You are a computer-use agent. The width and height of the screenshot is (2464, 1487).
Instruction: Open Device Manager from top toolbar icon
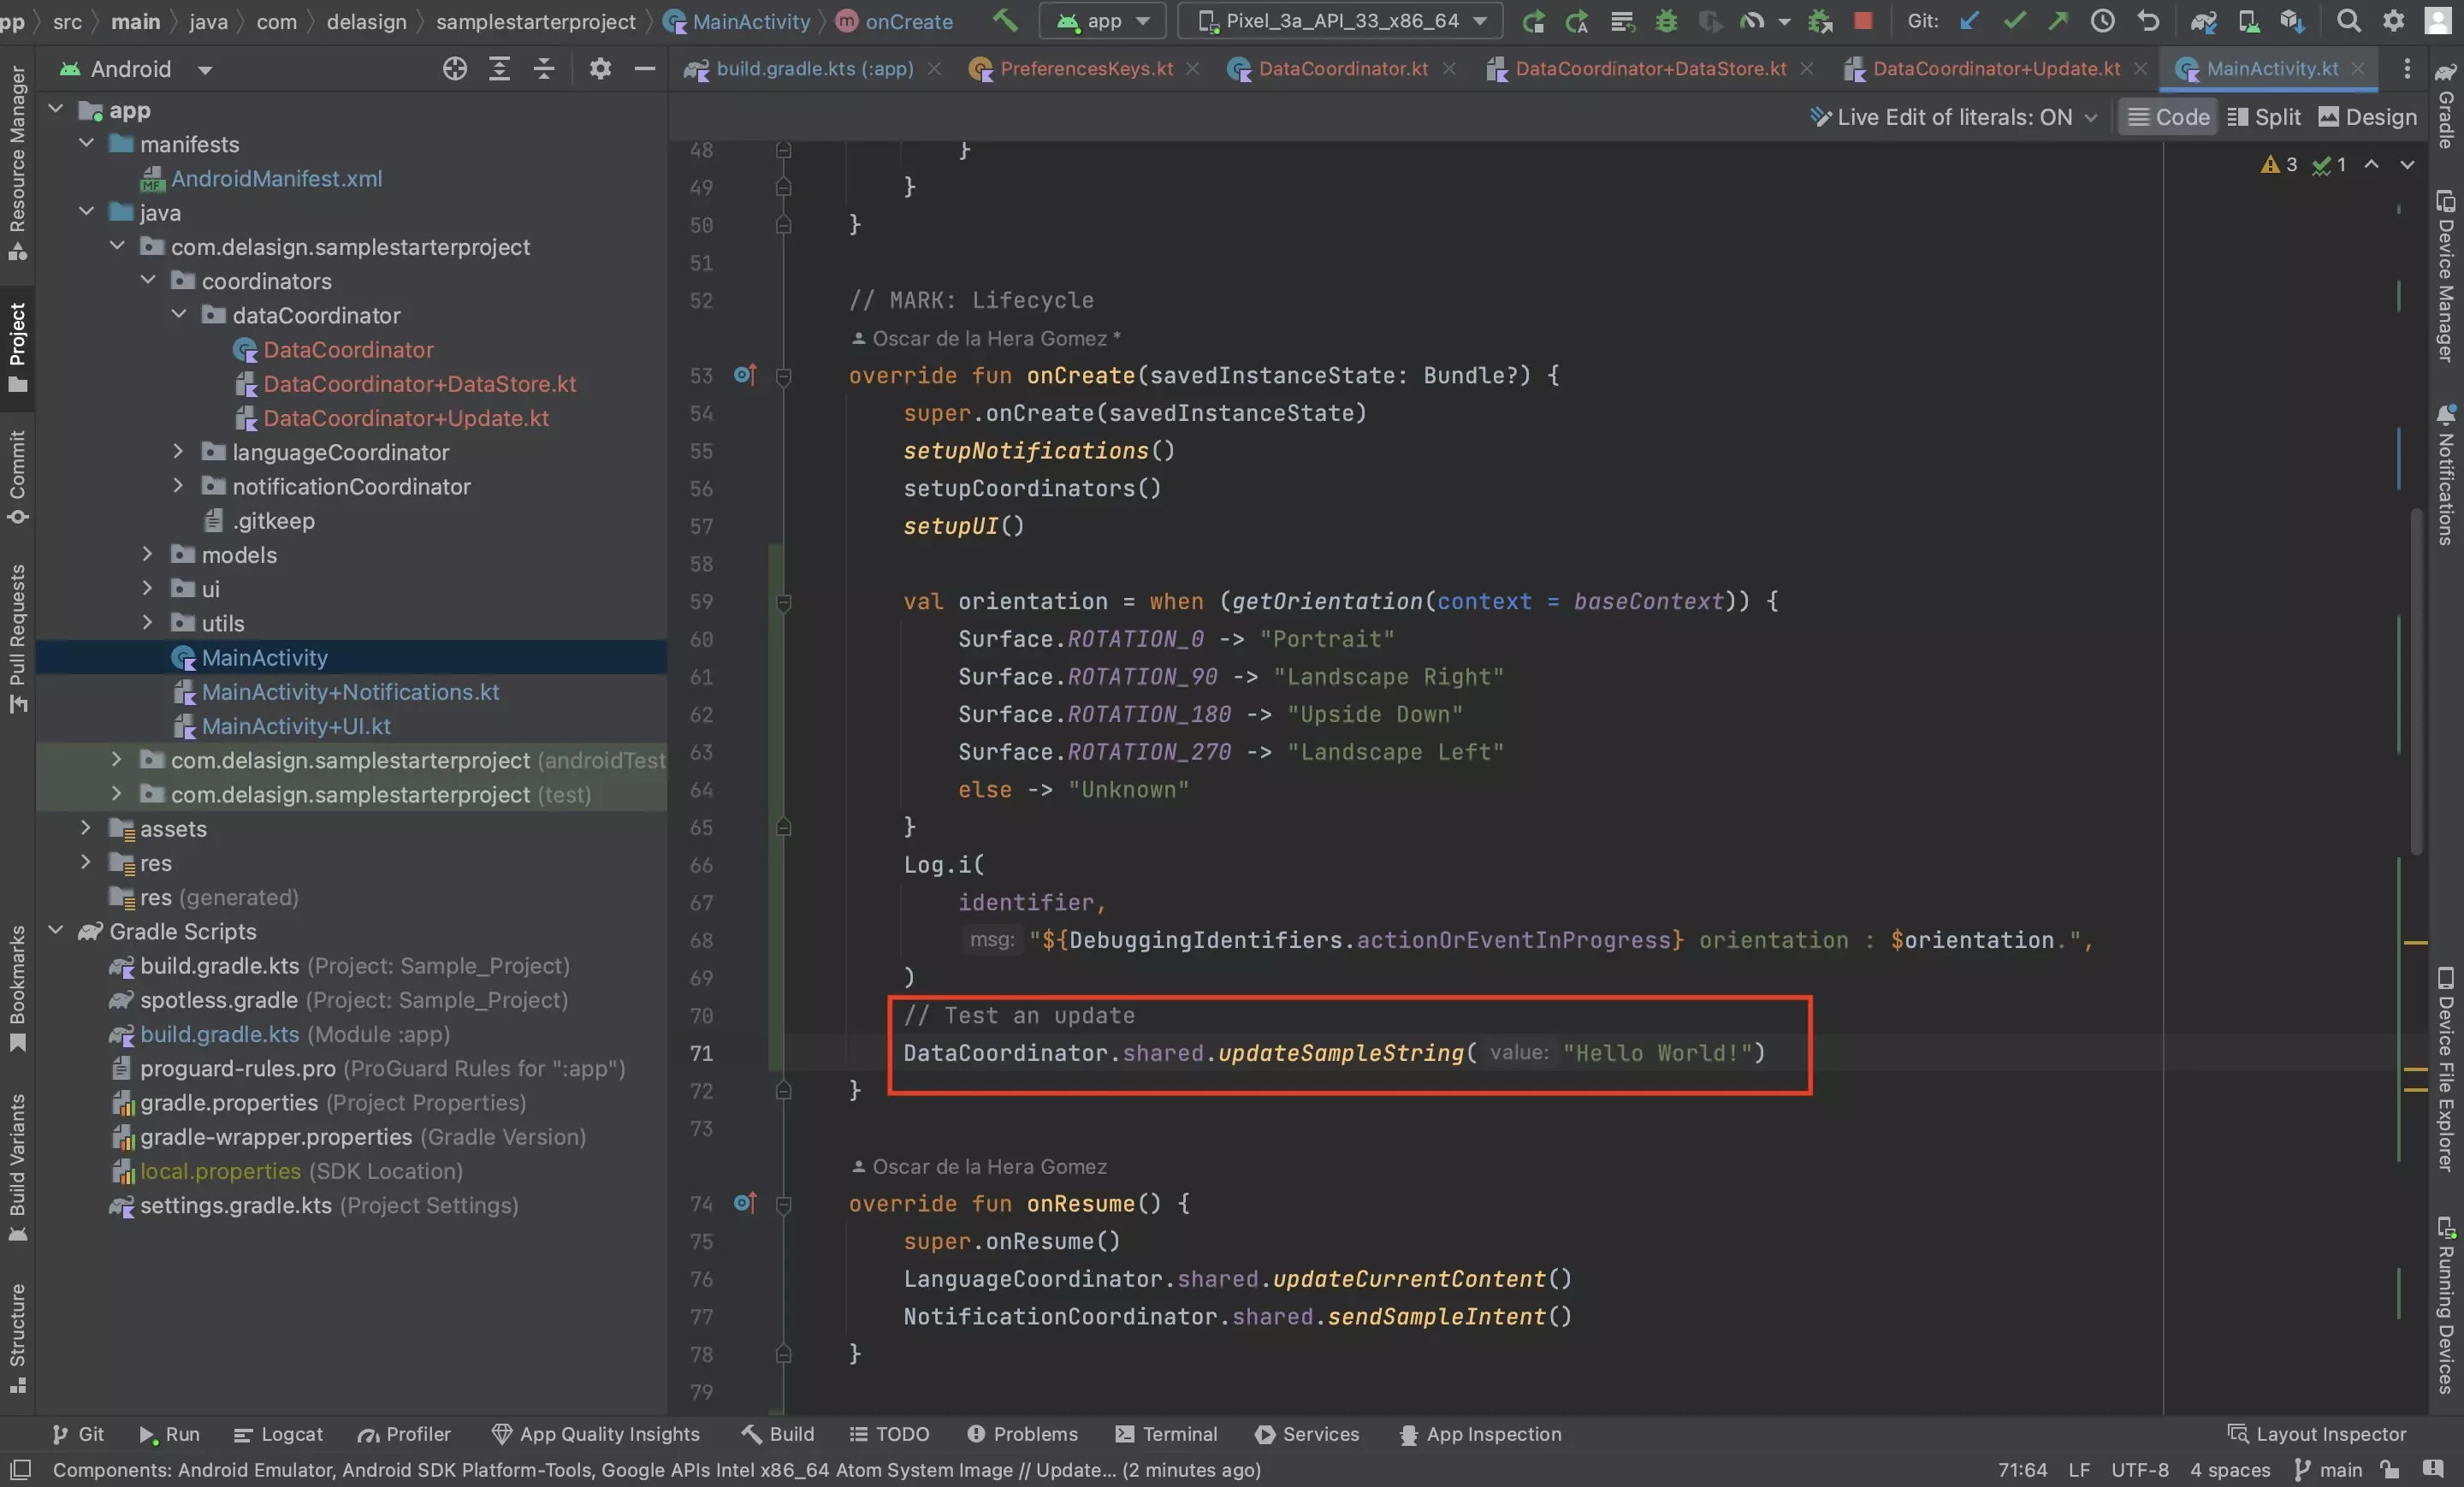tap(2248, 21)
